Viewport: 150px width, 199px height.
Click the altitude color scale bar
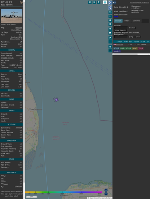[63, 192]
